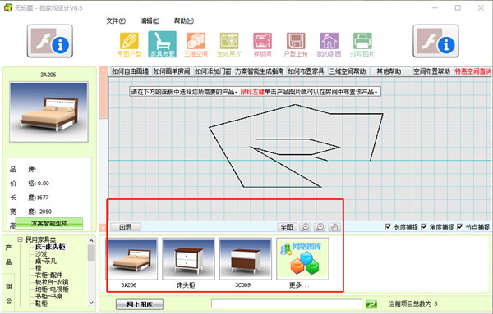Toggle the 节点捕捉 checkbox

coord(459,226)
